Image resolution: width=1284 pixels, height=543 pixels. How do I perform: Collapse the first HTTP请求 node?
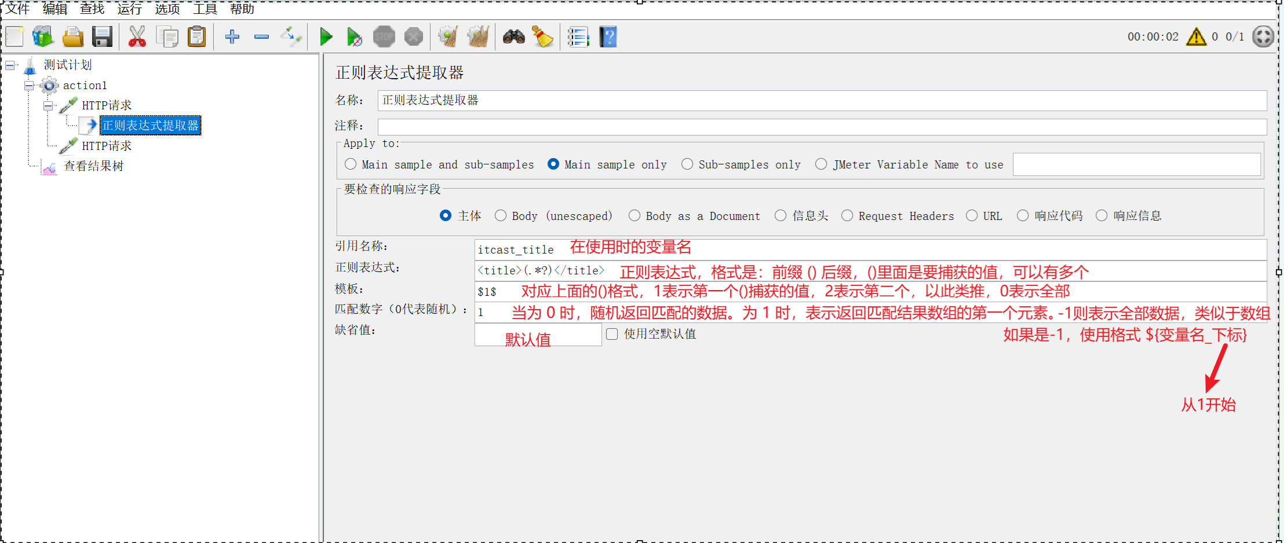pyautogui.click(x=49, y=106)
